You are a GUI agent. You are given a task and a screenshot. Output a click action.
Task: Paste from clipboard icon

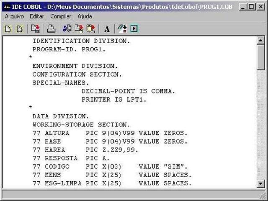91,28
